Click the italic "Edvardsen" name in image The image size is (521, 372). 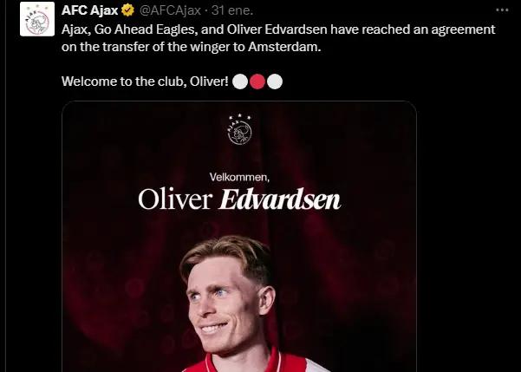[280, 199]
